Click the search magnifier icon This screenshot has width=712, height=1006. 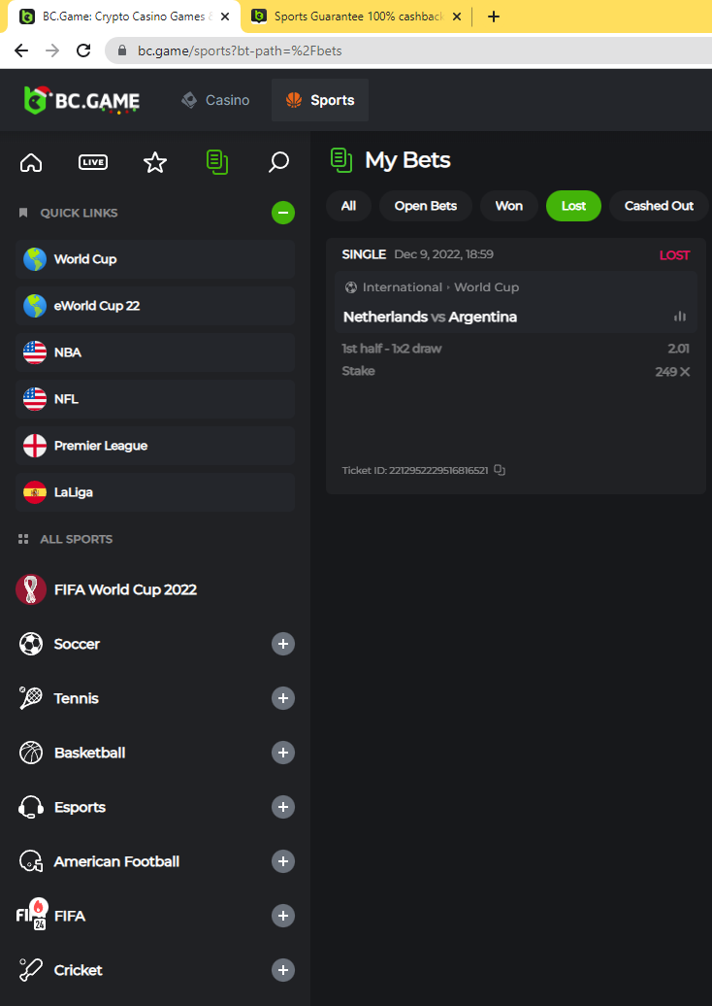coord(279,162)
